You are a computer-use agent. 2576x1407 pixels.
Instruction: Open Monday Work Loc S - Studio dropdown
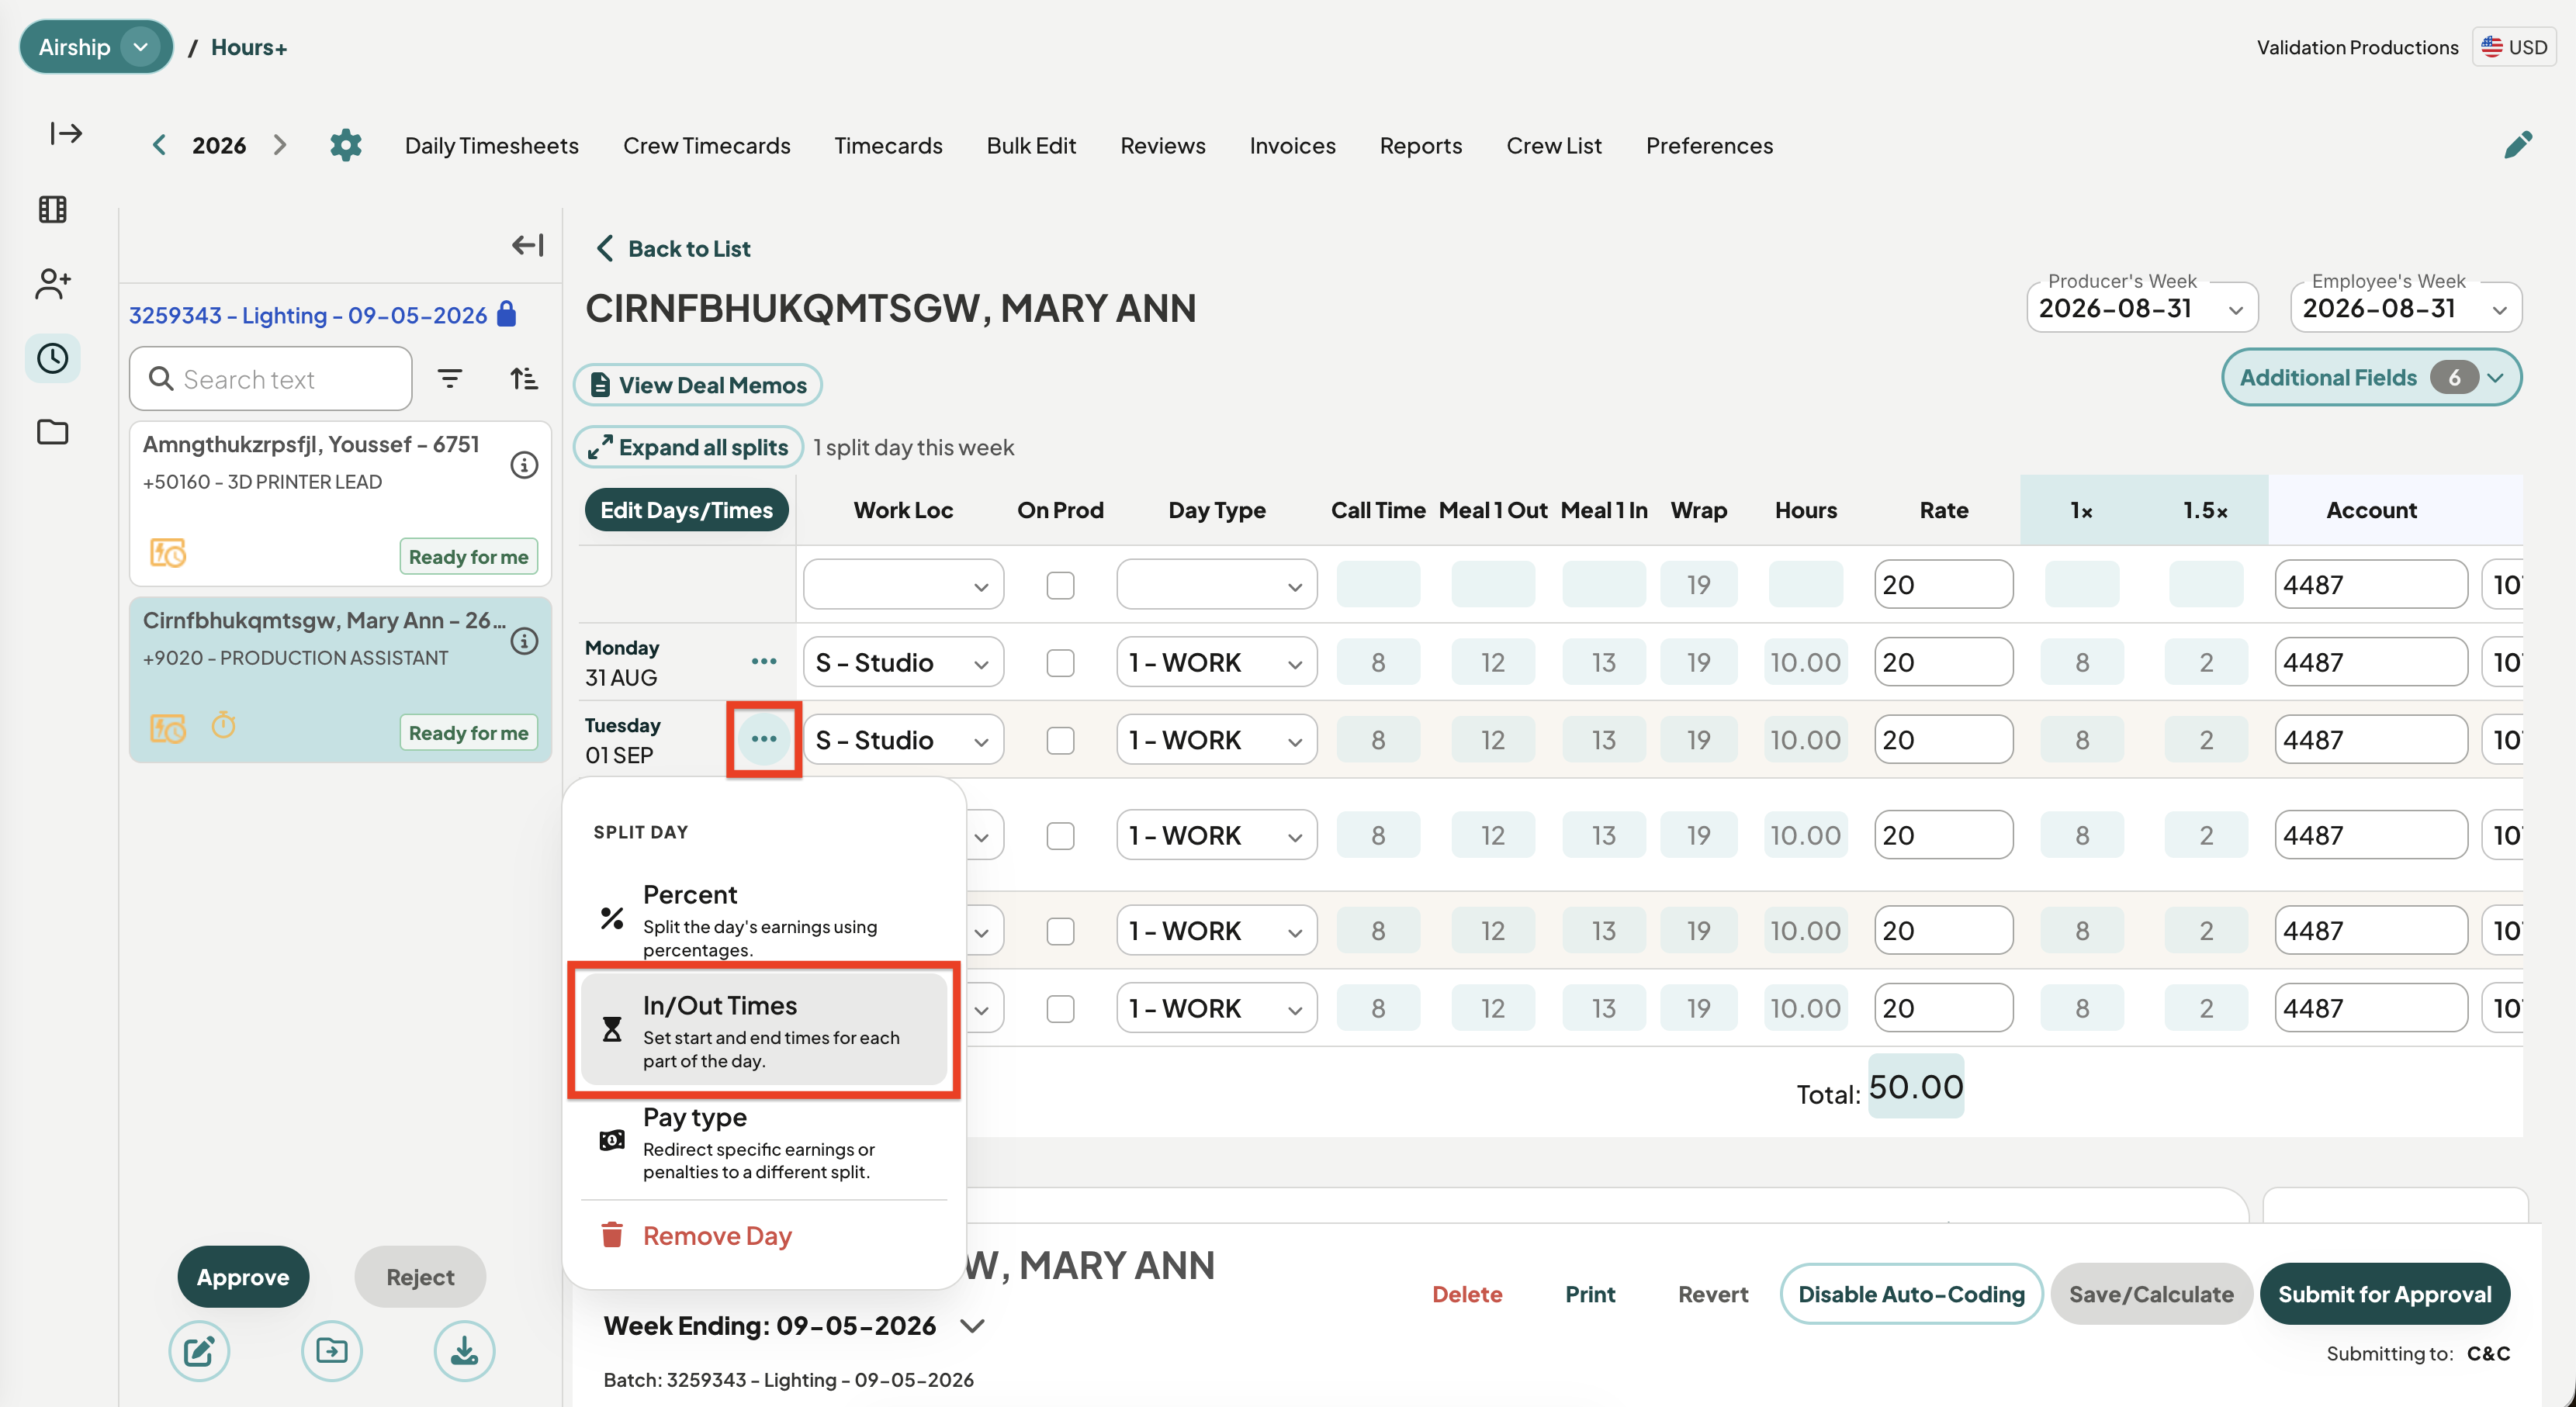[903, 663]
